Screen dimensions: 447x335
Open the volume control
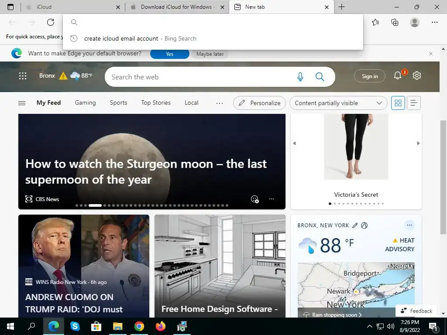pyautogui.click(x=391, y=326)
